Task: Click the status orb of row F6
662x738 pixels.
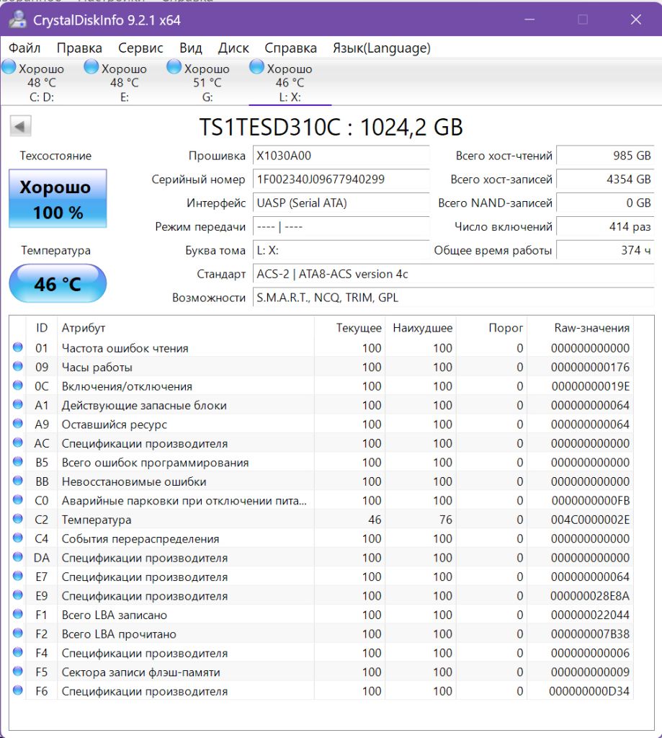Action: pos(18,690)
